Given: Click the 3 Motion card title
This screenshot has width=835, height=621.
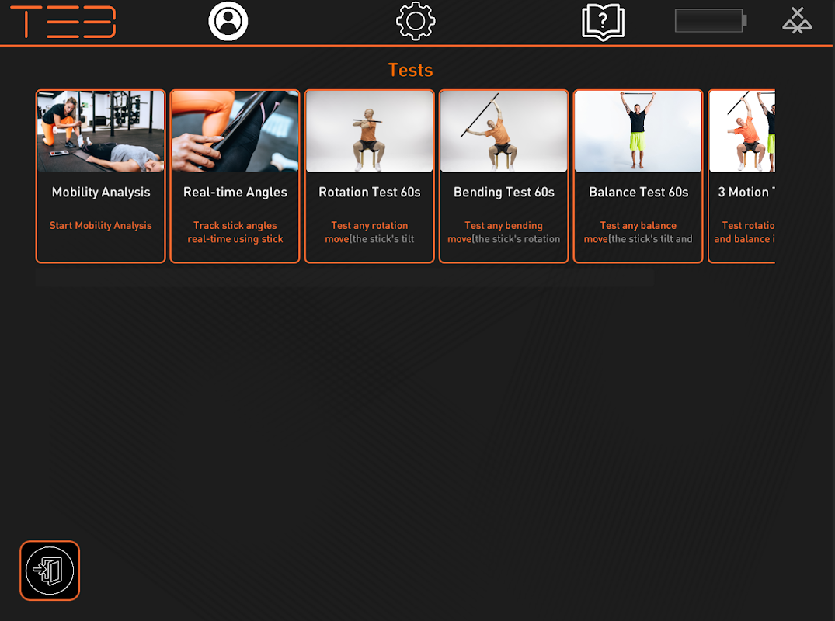Looking at the screenshot, I should 746,192.
